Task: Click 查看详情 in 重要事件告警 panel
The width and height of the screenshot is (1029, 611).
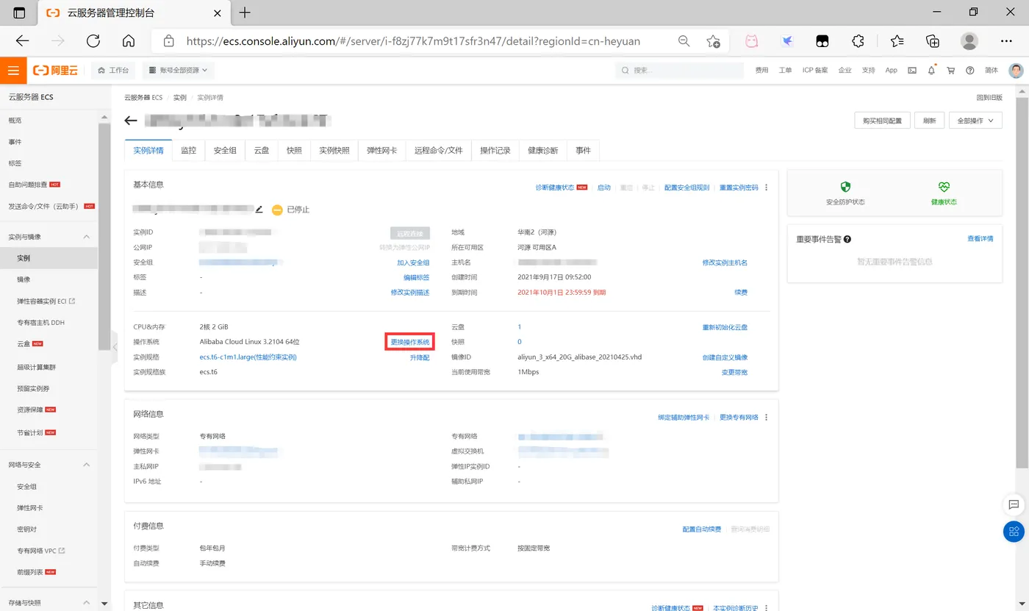Action: coord(980,239)
